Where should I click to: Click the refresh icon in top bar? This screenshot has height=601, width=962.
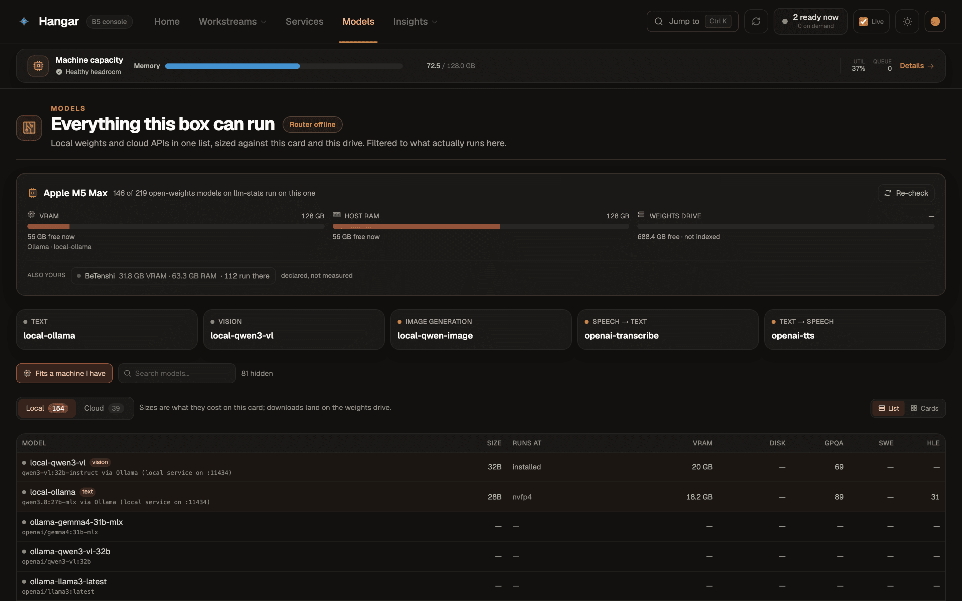pyautogui.click(x=756, y=21)
